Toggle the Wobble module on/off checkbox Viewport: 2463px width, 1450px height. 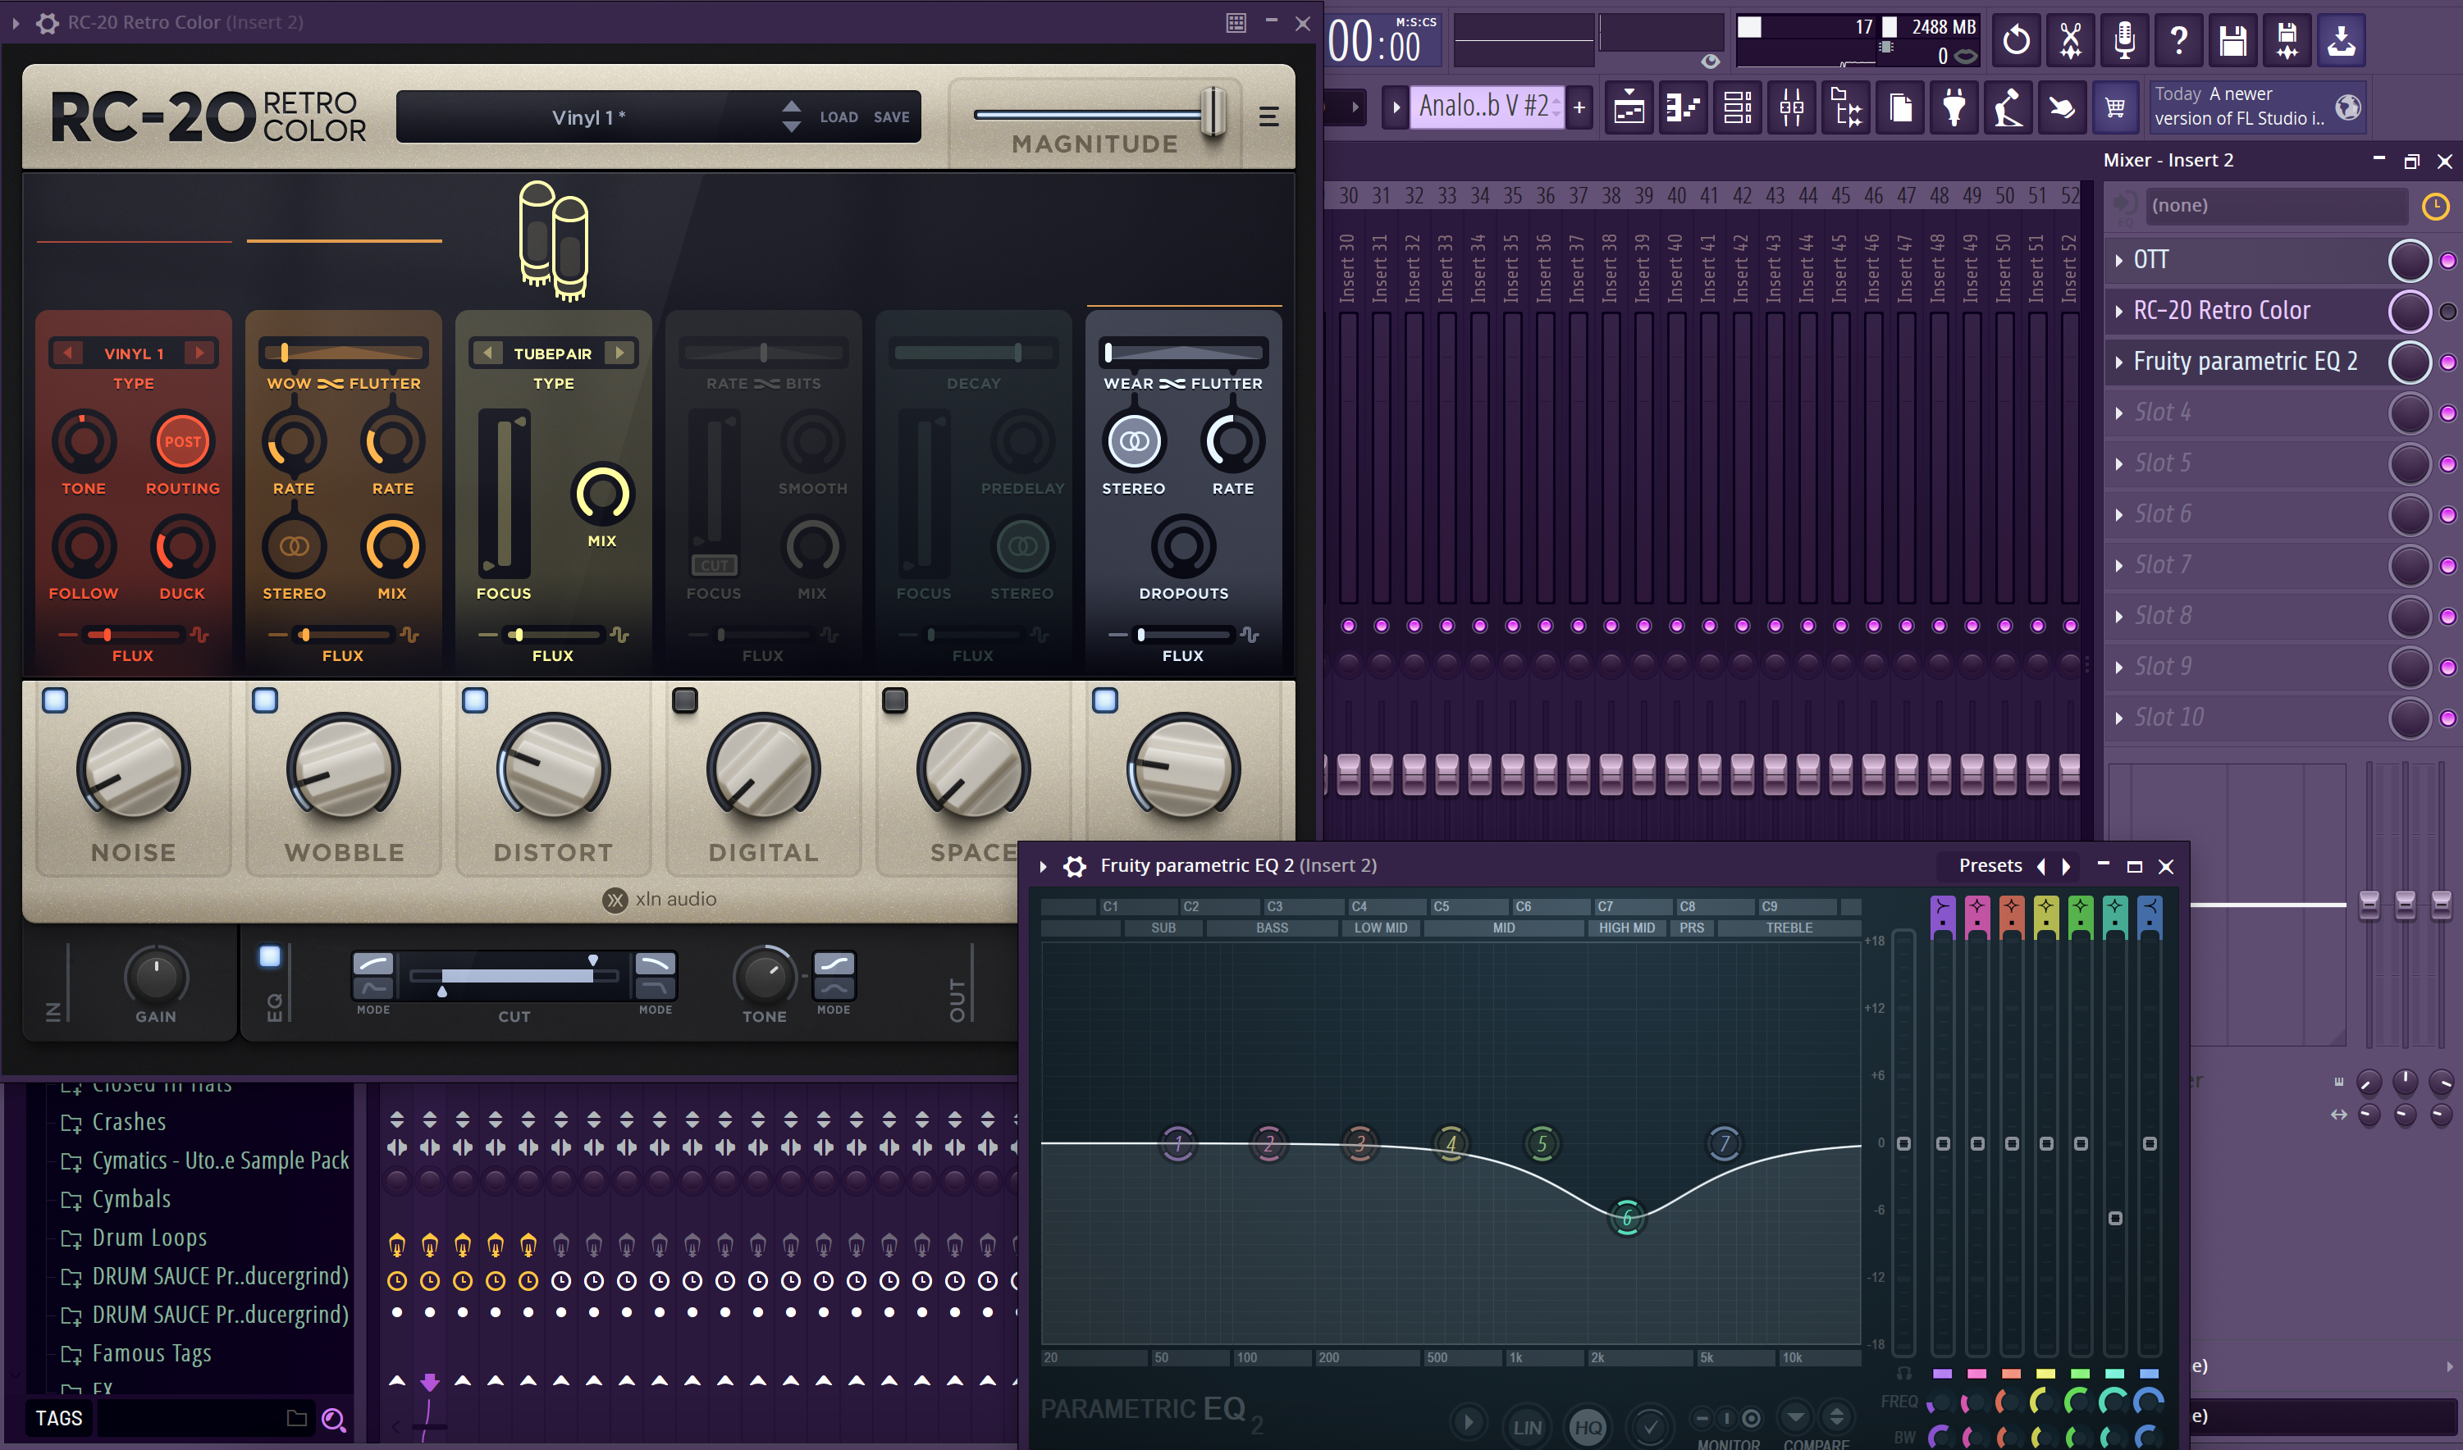[265, 700]
